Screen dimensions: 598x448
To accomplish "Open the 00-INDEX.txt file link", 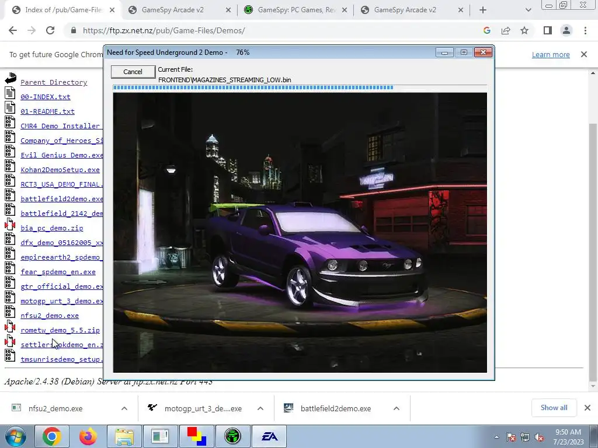I will click(46, 97).
